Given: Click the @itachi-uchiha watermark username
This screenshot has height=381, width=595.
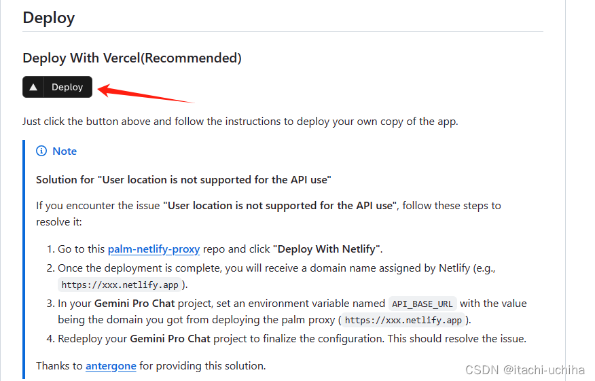Looking at the screenshot, I should point(544,369).
